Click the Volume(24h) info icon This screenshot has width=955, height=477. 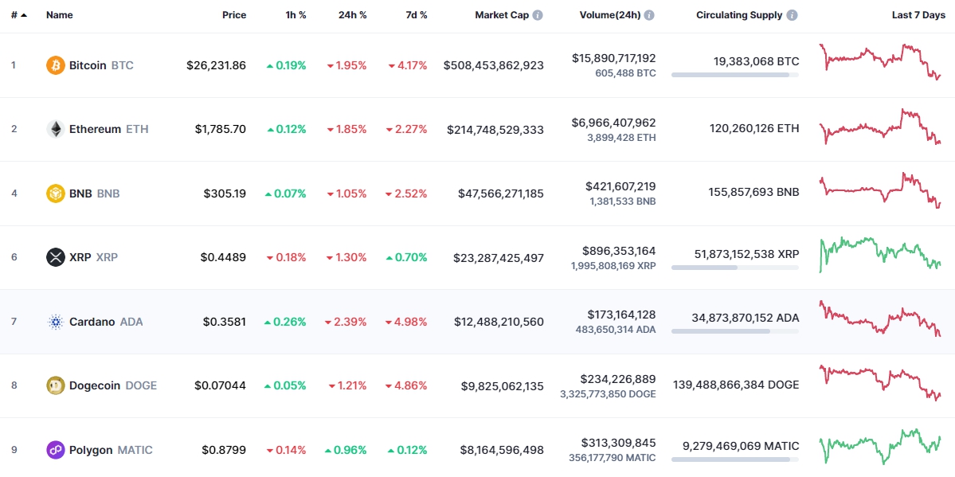click(x=649, y=15)
